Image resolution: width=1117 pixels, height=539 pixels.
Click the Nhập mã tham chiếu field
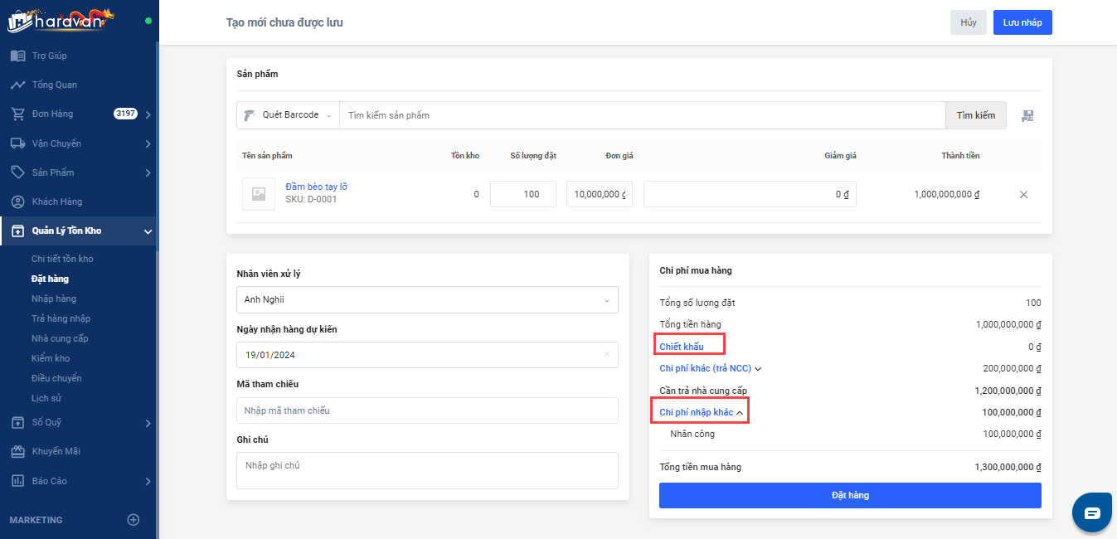[427, 410]
